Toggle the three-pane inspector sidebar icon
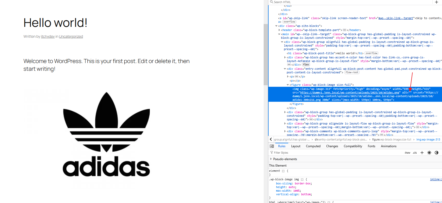Image resolution: width=442 pixels, height=203 pixels. tap(272, 146)
